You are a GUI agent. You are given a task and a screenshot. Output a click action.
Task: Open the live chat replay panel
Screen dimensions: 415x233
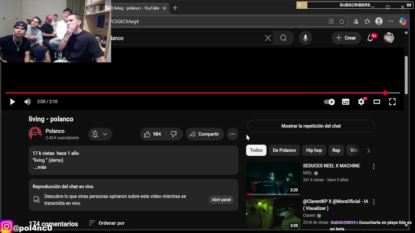click(x=221, y=200)
